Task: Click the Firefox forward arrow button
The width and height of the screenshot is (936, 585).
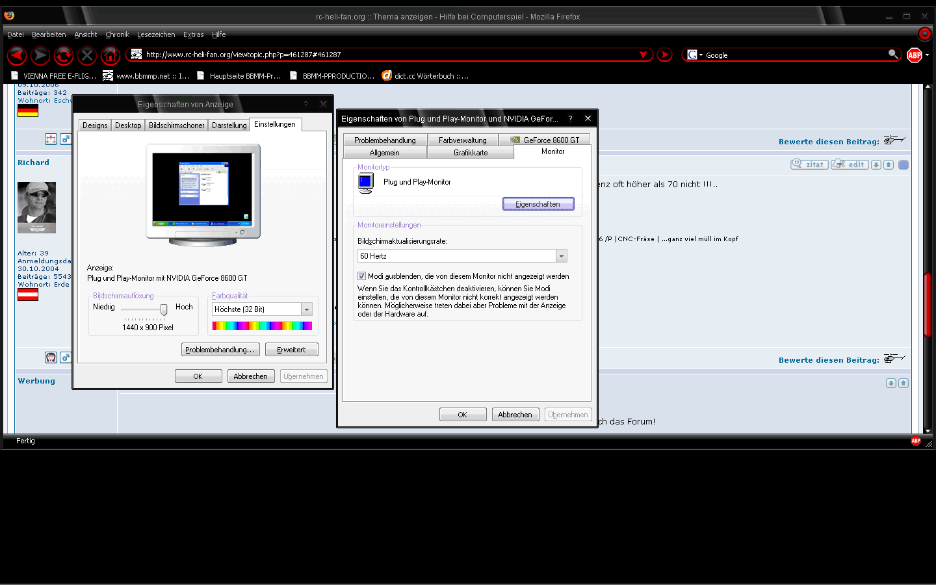Action: tap(40, 56)
